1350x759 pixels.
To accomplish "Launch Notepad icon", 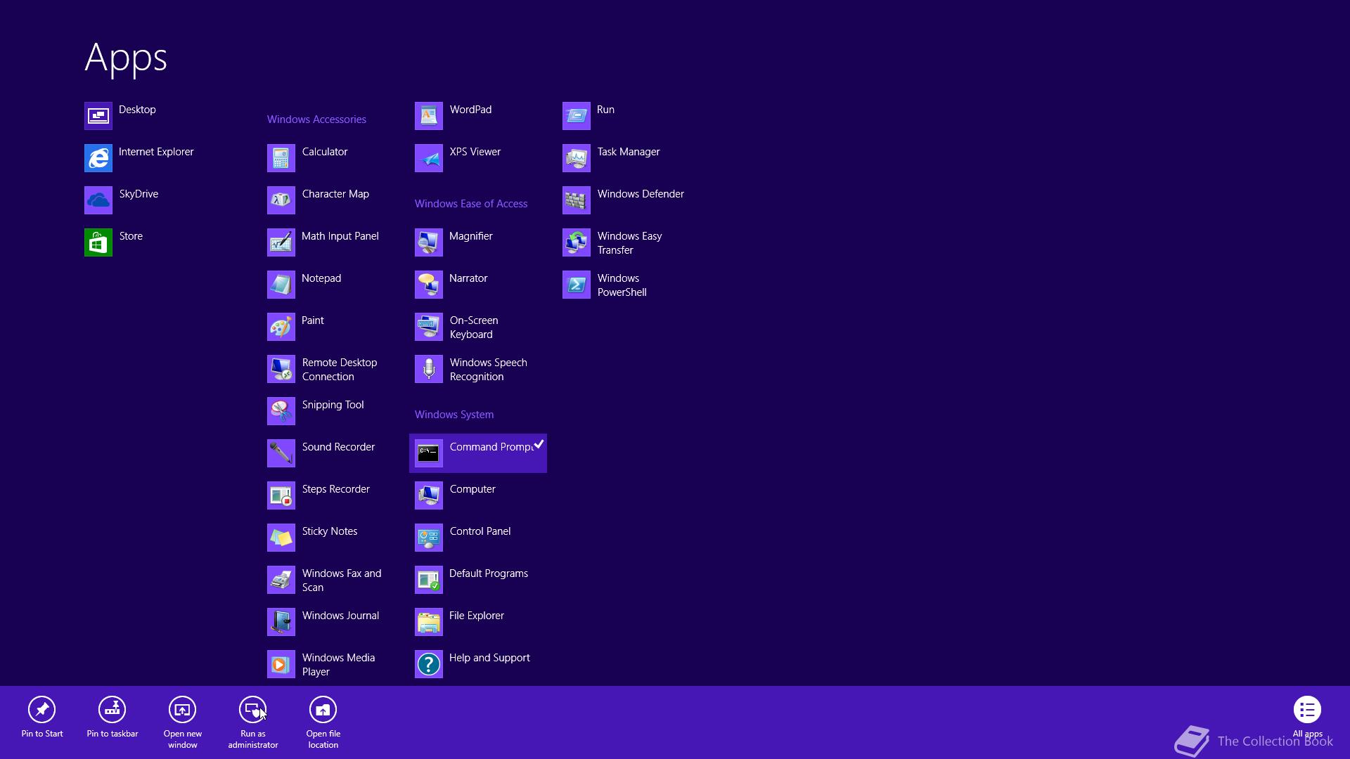I will [281, 285].
